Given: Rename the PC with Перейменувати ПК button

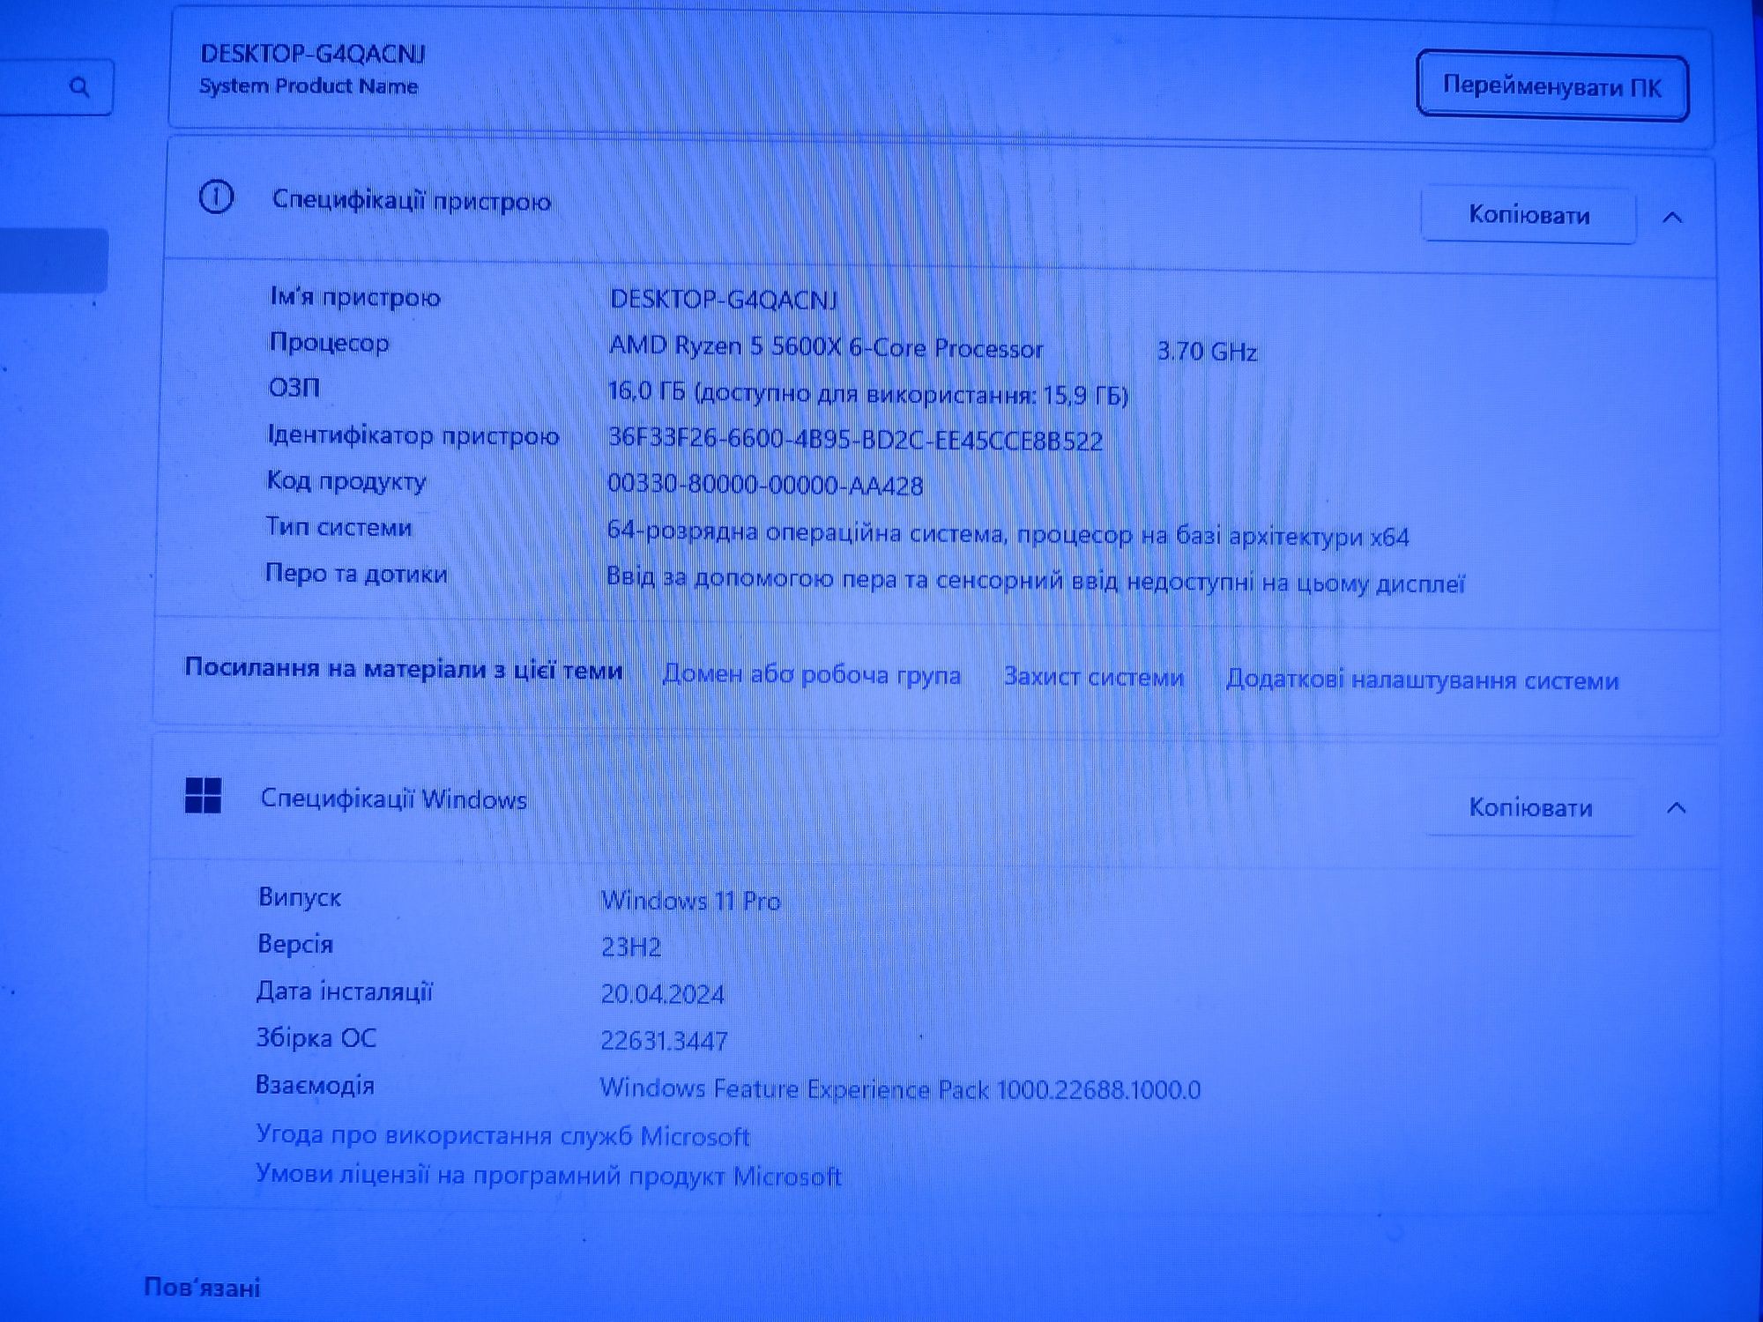Looking at the screenshot, I should click(1552, 86).
